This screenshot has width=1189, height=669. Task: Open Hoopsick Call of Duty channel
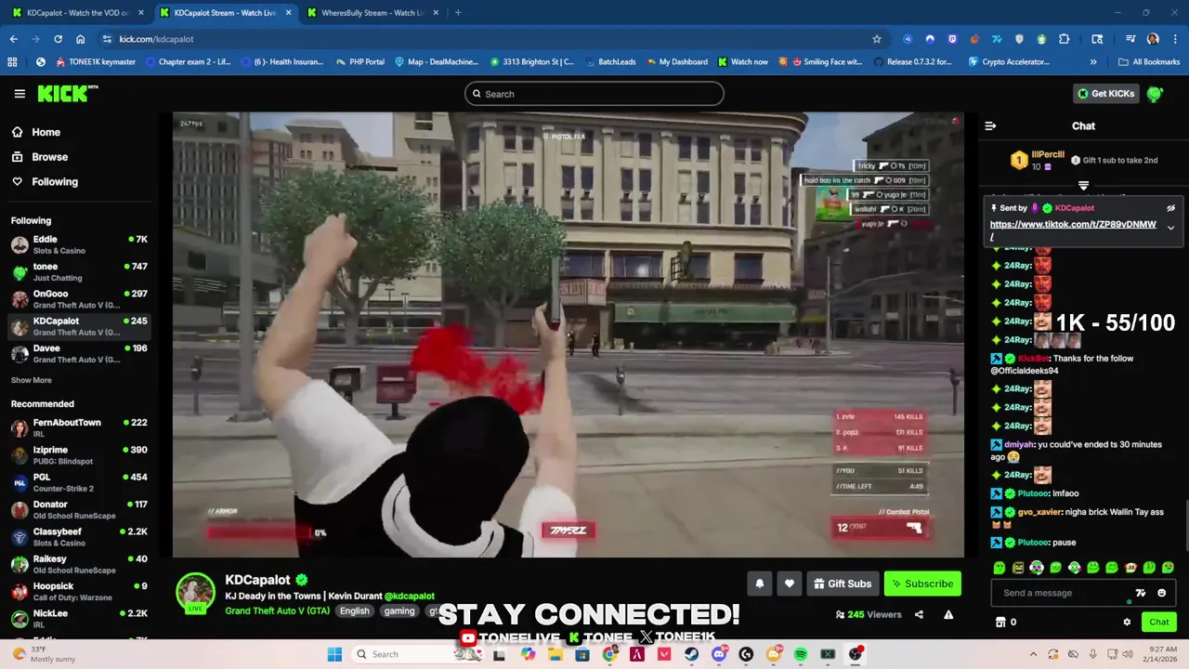point(81,592)
